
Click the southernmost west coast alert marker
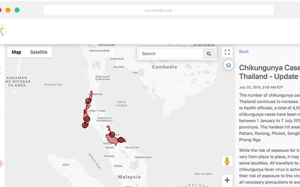coord(85,125)
